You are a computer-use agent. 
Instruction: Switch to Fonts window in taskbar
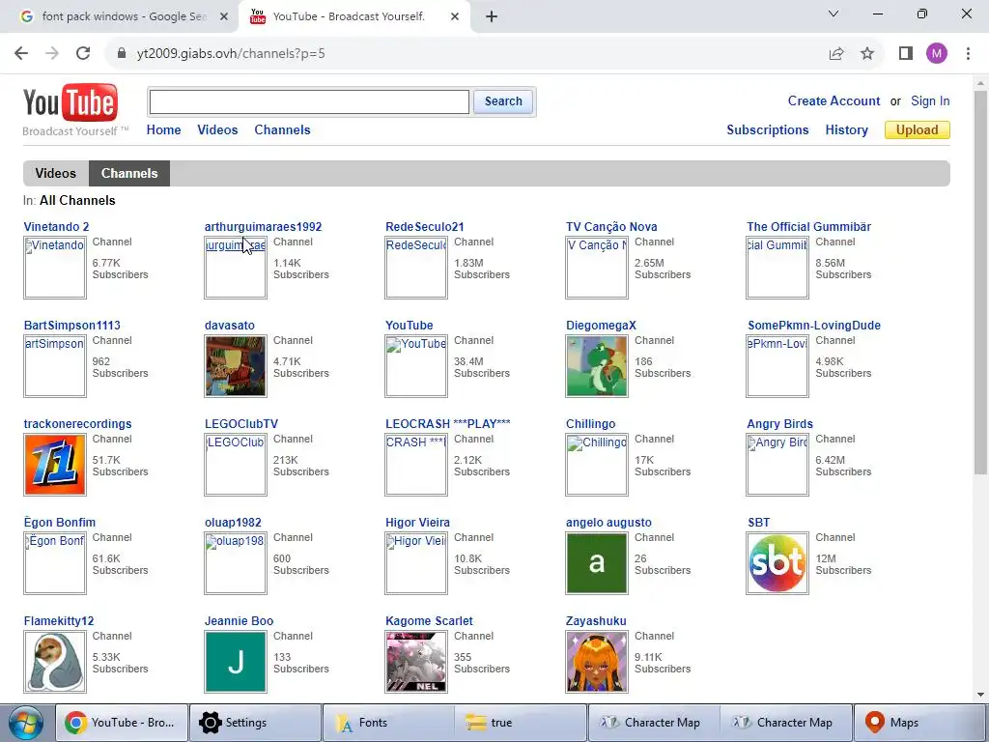(388, 723)
